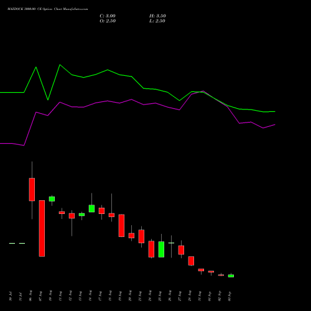Screen dimensions: 311x311
Task: Click the small green candlestick for 03 Sep
Action: tap(231, 276)
